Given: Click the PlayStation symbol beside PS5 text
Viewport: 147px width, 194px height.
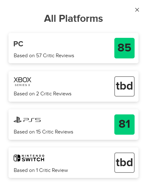Looking at the screenshot, I should [x=18, y=120].
